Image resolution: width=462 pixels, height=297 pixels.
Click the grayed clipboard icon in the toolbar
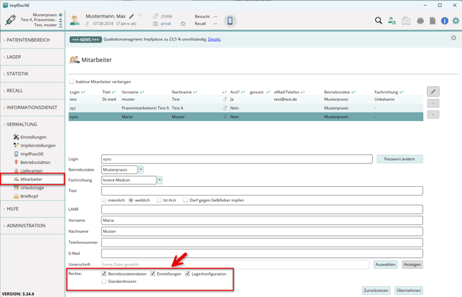point(406,21)
